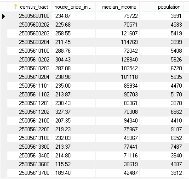The image size is (189, 179).
Task: Click the population value 4583
Action: (176, 25)
